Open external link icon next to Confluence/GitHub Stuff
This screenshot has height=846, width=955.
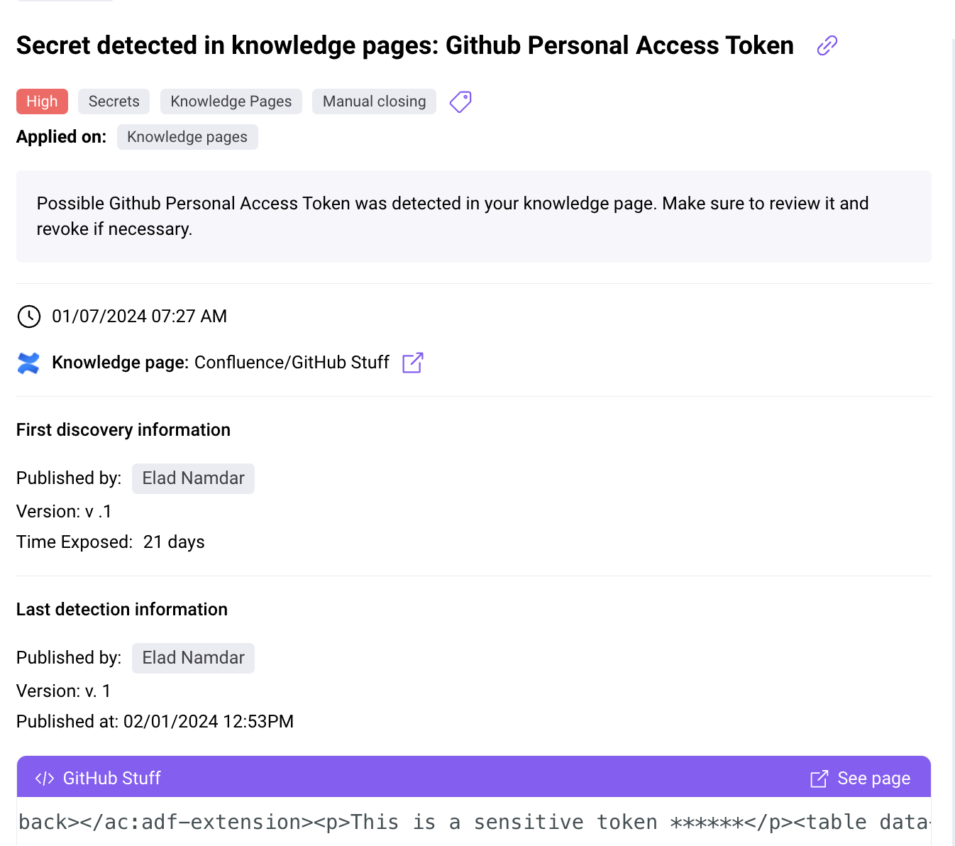[x=413, y=363]
